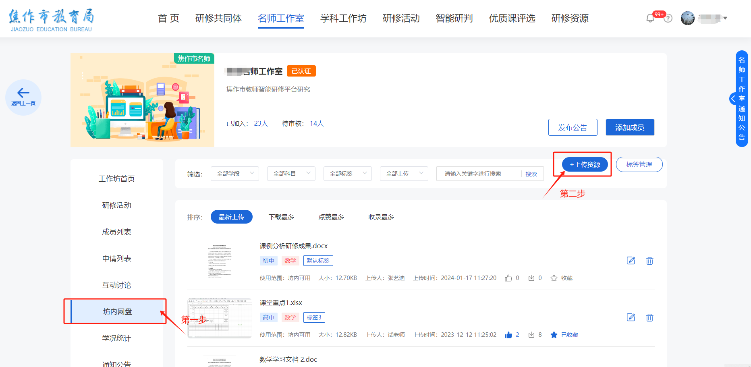
Task: Click the pending review count 14人
Action: tap(317, 123)
